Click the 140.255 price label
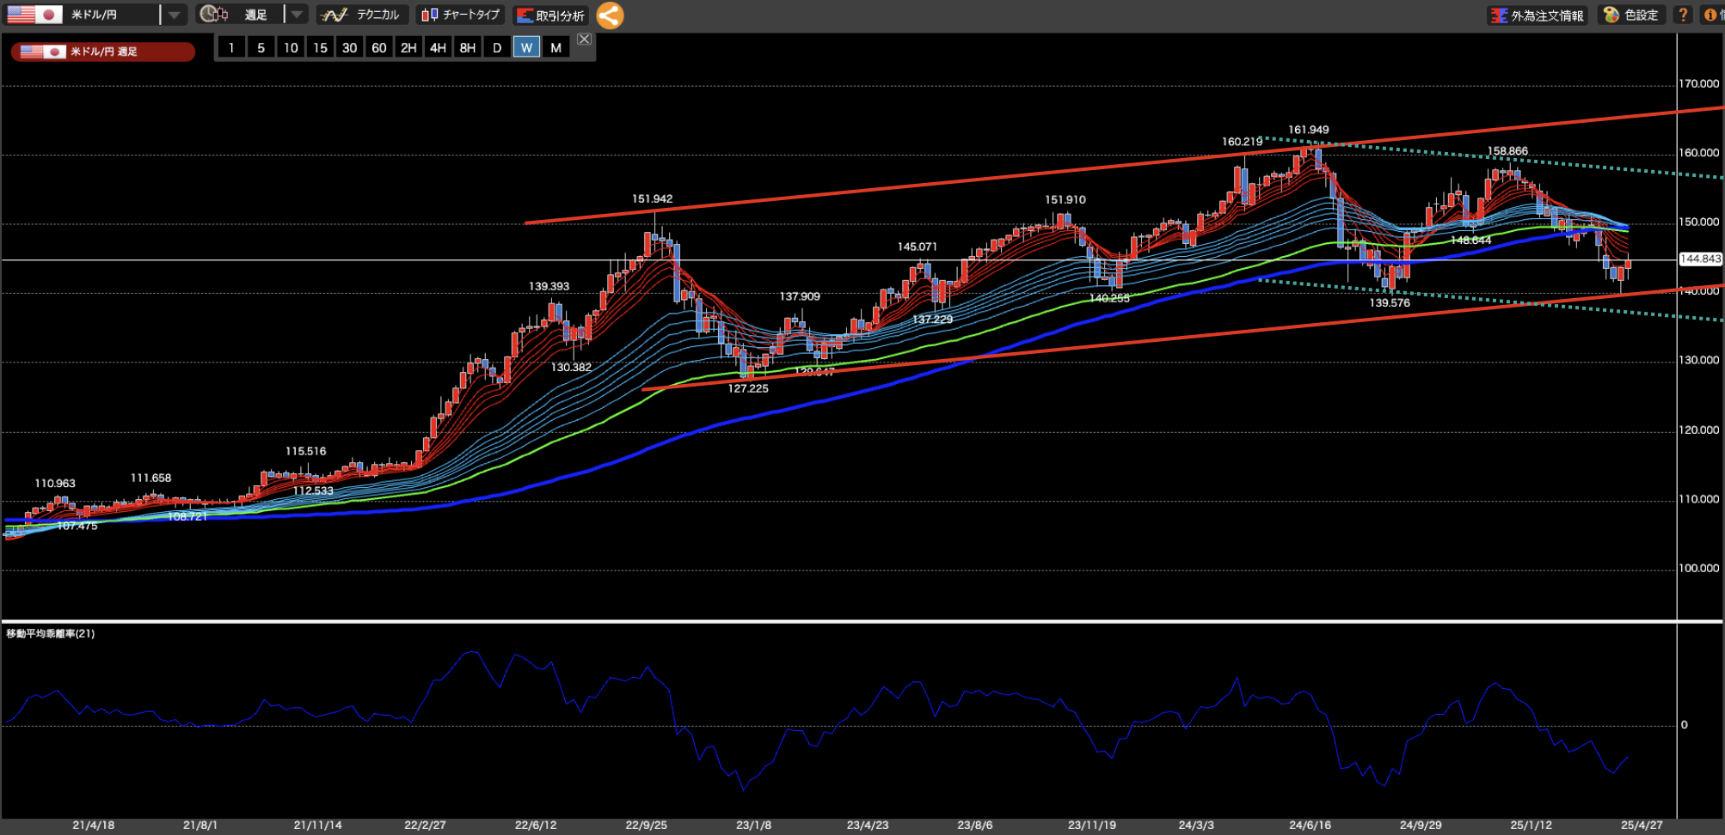Image resolution: width=1725 pixels, height=835 pixels. pyautogui.click(x=1109, y=298)
